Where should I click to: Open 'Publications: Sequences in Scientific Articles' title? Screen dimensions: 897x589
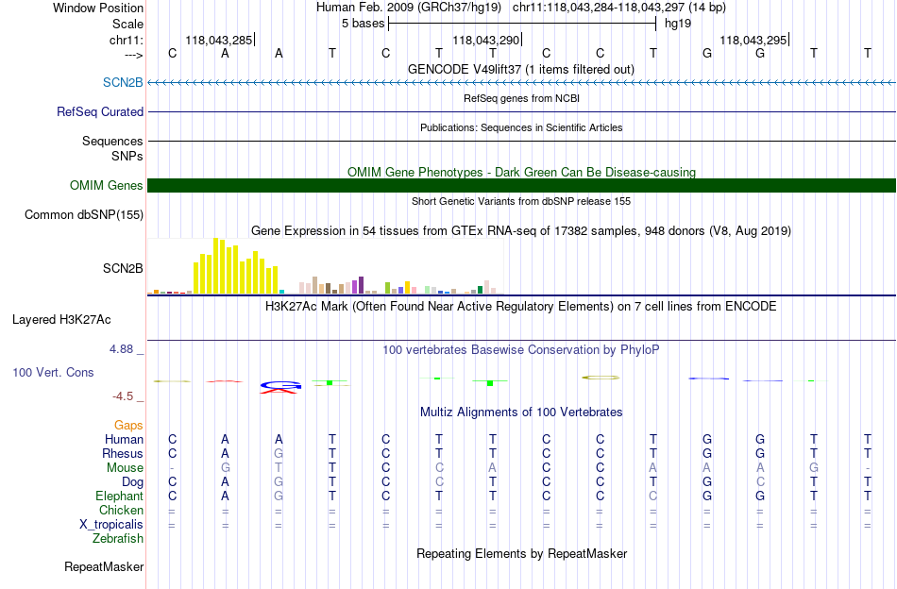(521, 127)
